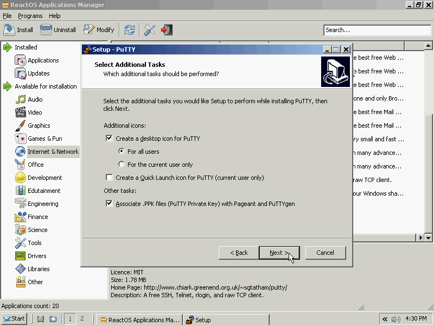Open the Help menu

pyautogui.click(x=55, y=16)
